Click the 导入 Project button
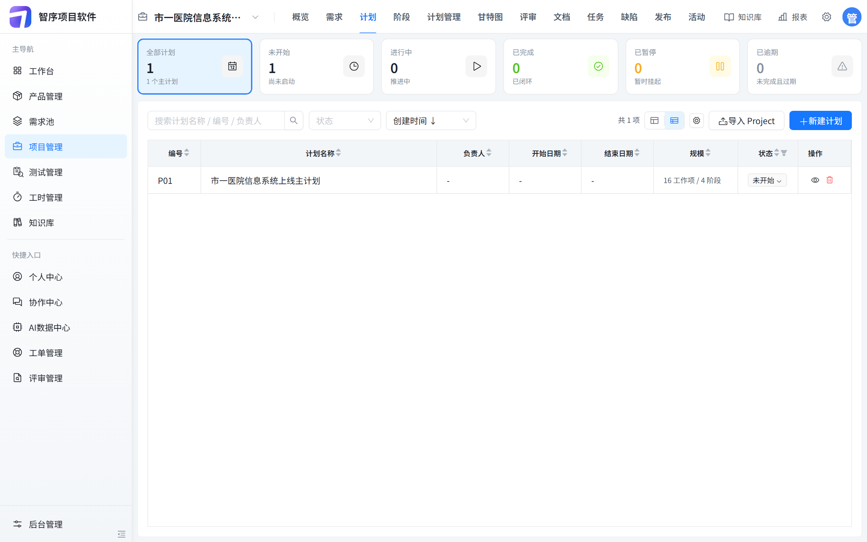 tap(747, 121)
